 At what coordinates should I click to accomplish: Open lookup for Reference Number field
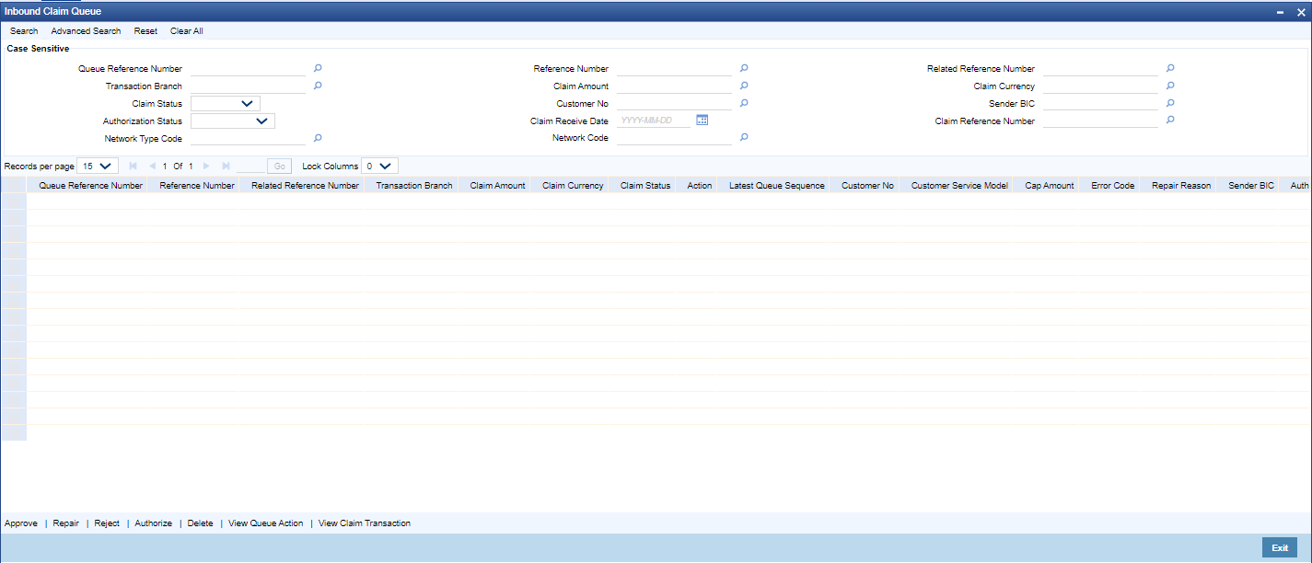[x=744, y=68]
